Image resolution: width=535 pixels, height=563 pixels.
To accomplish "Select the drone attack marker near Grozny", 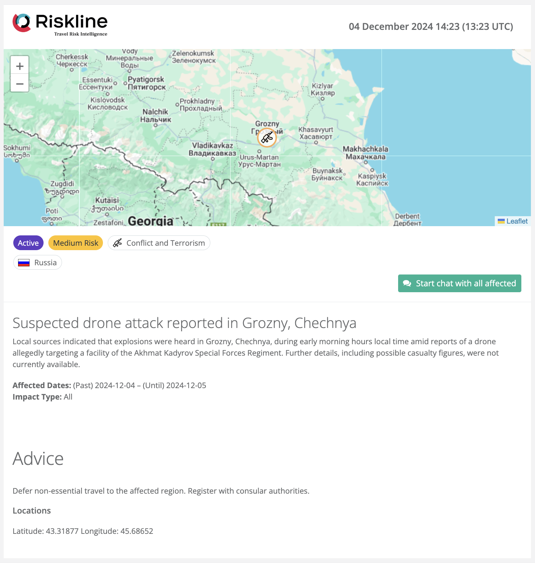I will pyautogui.click(x=267, y=137).
